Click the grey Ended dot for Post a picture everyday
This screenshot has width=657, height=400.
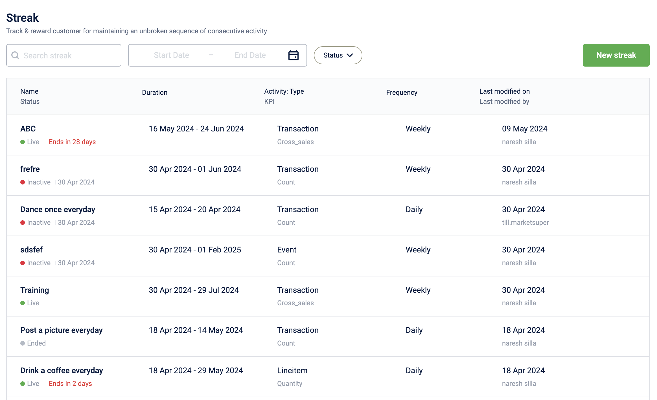click(x=23, y=343)
